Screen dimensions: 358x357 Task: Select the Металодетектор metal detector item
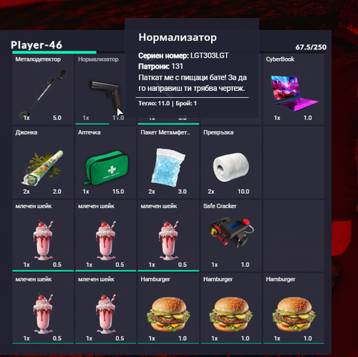[x=43, y=89]
